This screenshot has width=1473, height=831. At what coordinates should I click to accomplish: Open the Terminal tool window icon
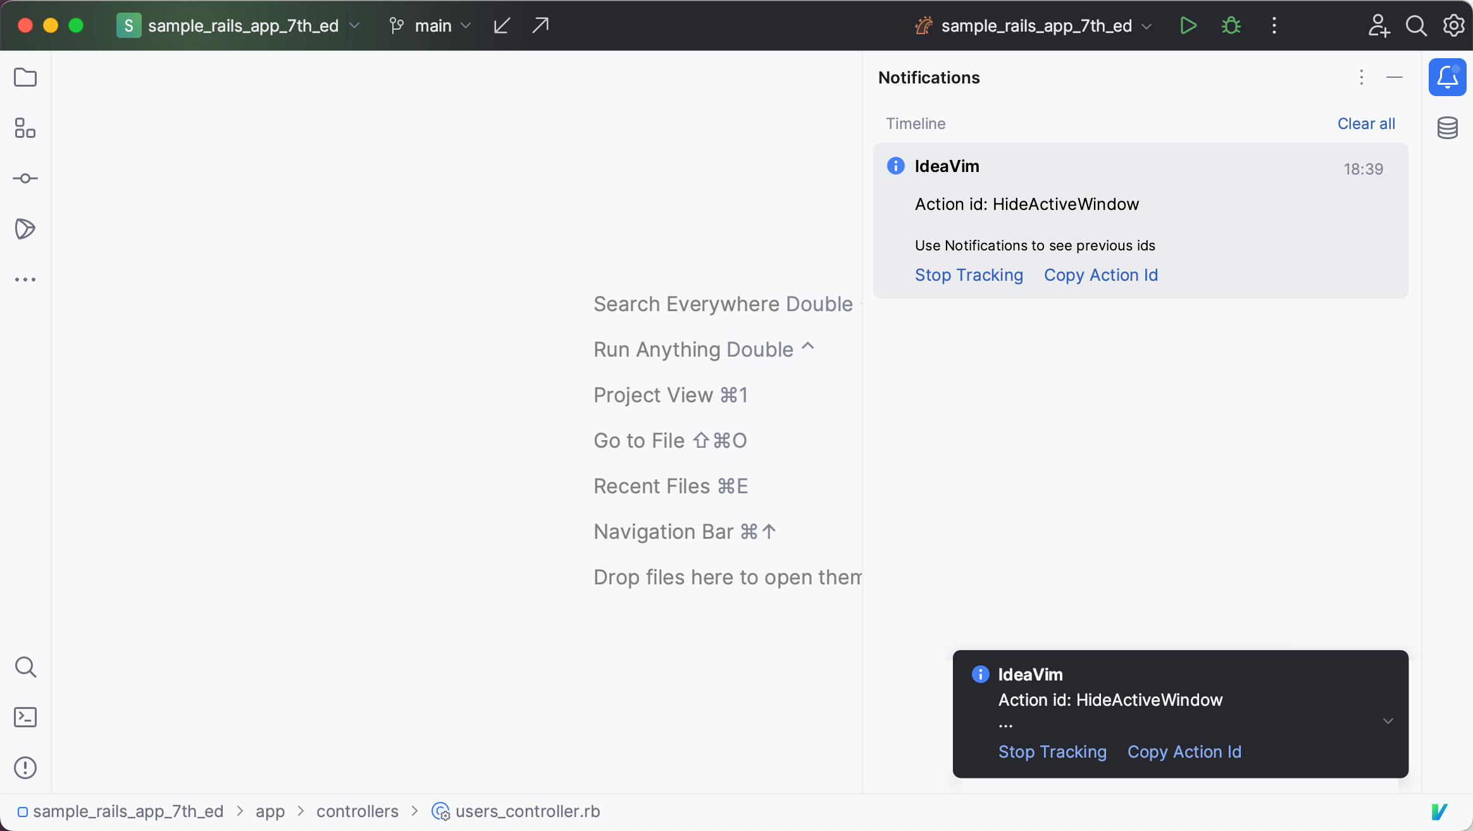(x=25, y=717)
